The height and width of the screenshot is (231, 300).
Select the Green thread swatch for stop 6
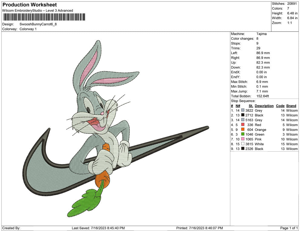point(242,134)
